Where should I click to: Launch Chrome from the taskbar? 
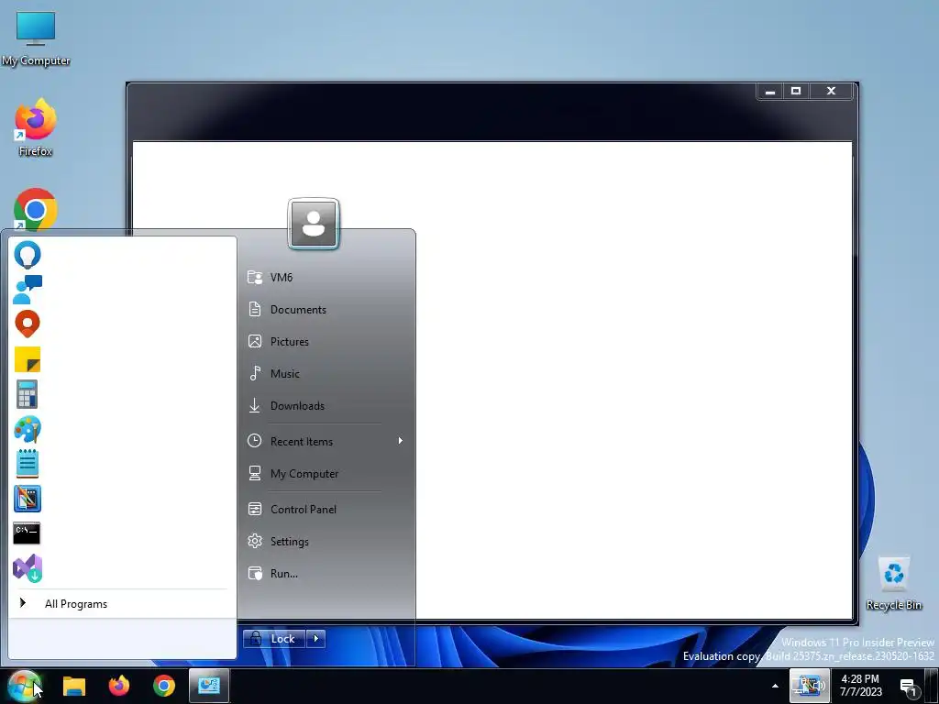pos(164,686)
